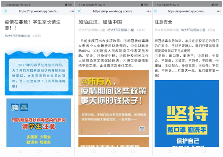Viewport: 223px width, 157px height.
Task: Tap the home circle button on left phone
Action: [38, 151]
